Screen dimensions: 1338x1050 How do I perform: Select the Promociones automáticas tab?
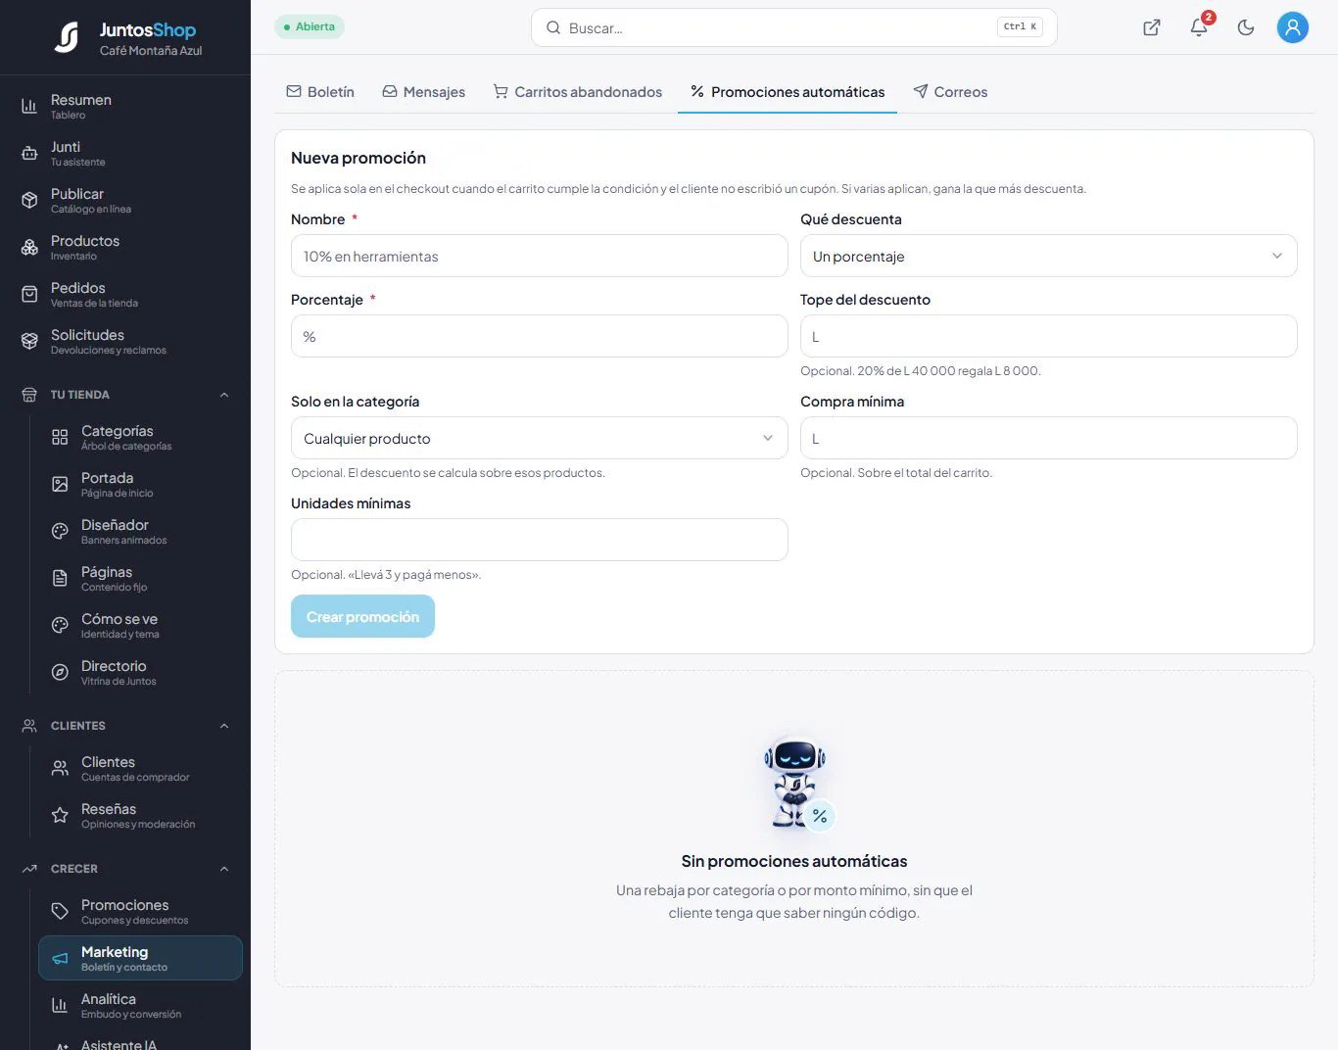(x=788, y=92)
